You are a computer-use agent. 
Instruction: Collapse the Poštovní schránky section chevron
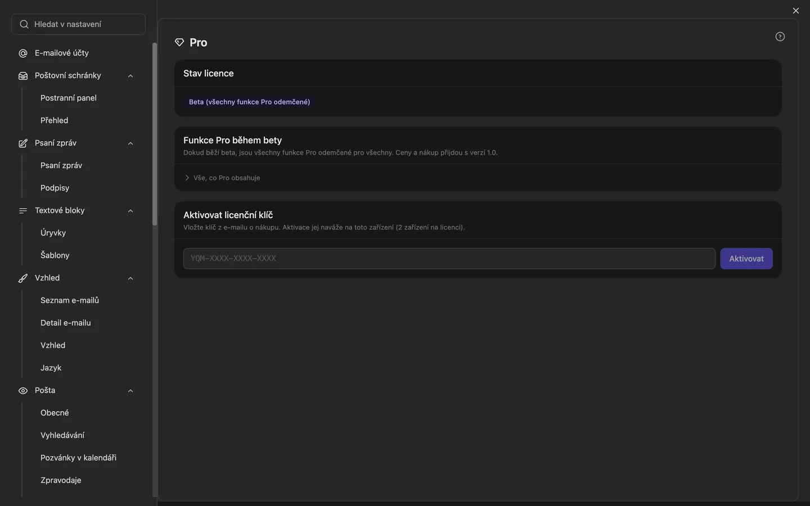coord(130,76)
